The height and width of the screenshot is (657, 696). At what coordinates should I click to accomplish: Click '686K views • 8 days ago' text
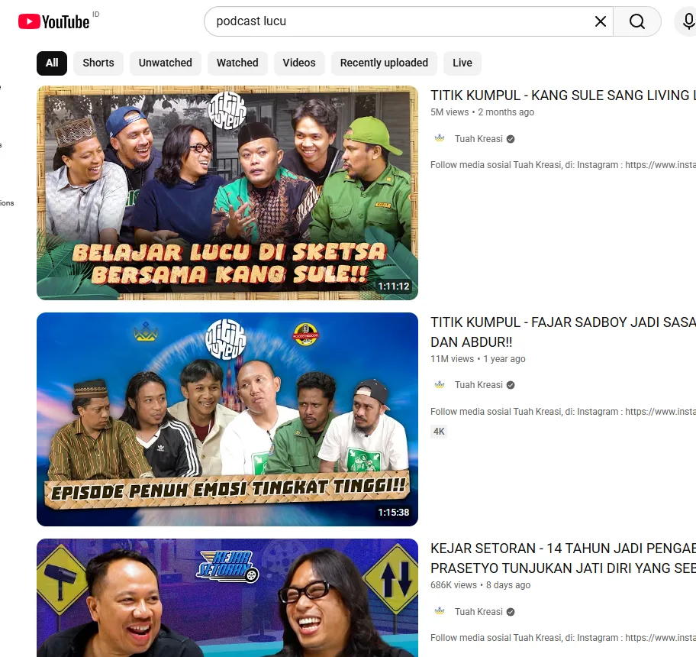click(x=480, y=585)
